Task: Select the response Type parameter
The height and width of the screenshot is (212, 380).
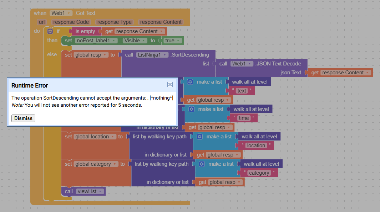Action: point(115,22)
